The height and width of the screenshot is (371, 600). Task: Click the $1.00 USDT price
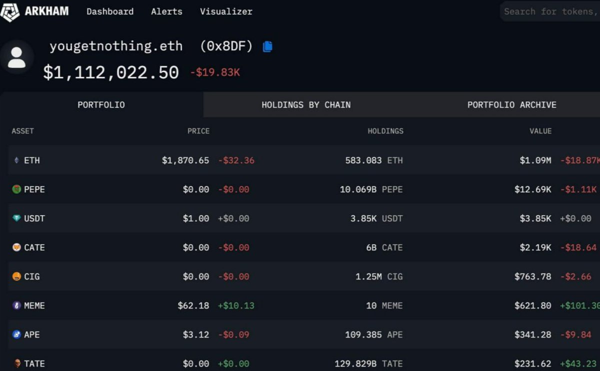click(x=196, y=218)
